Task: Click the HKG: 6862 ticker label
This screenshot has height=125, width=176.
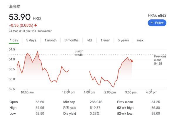Action: click(158, 15)
